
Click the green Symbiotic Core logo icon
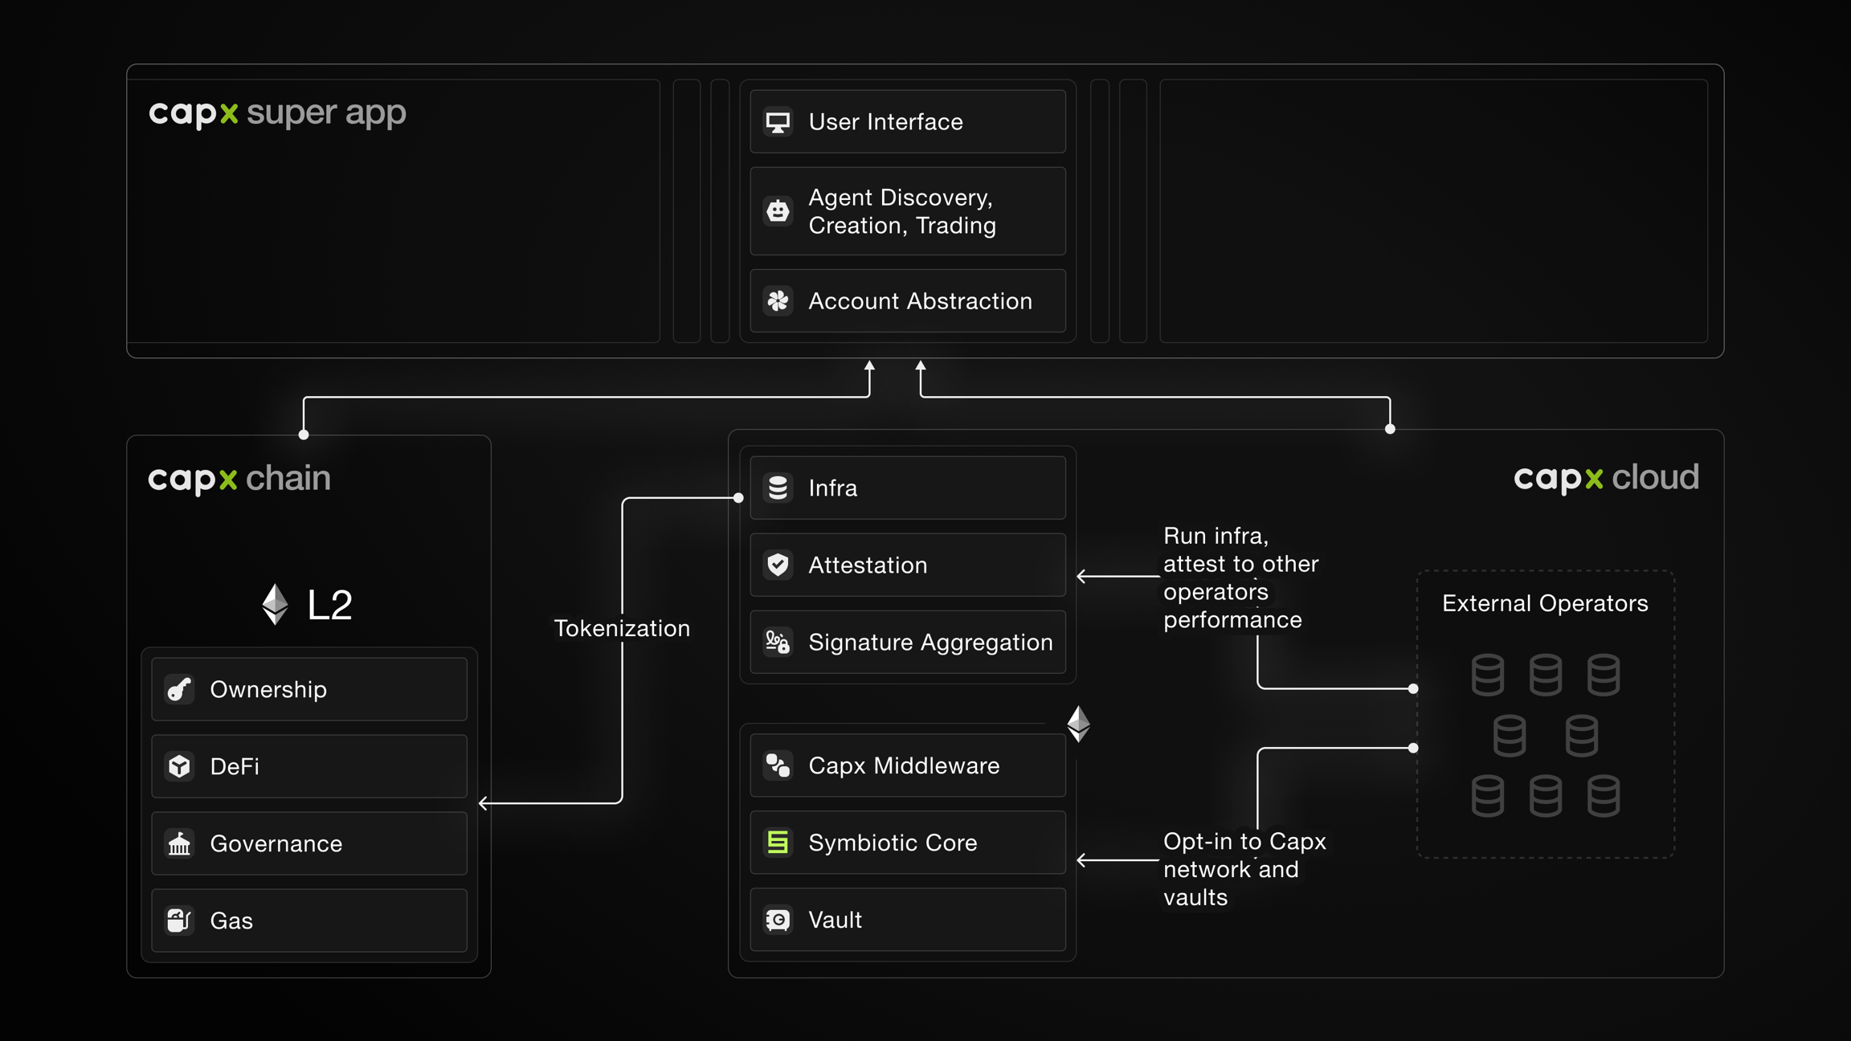click(778, 843)
